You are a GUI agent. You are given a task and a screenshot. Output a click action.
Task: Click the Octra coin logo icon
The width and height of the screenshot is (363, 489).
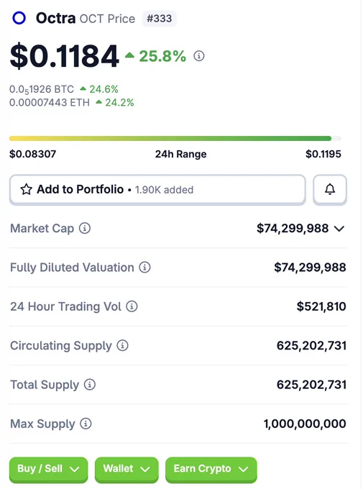(19, 18)
